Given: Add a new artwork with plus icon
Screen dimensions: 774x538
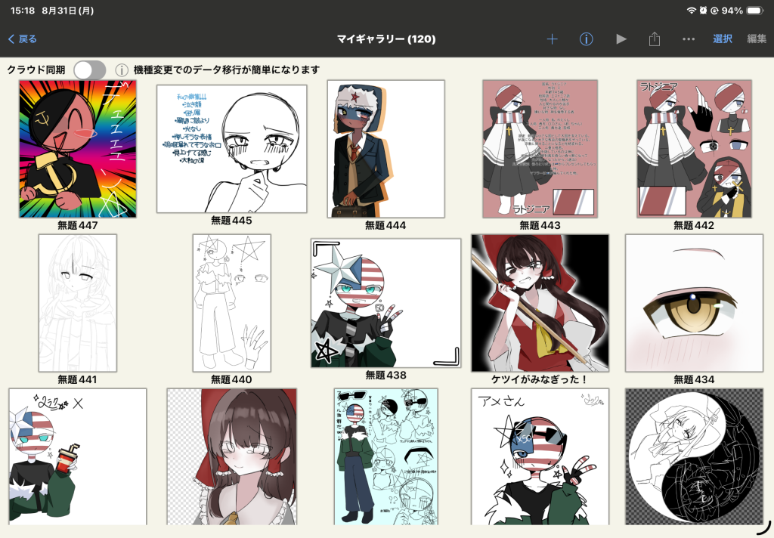Looking at the screenshot, I should click(552, 39).
